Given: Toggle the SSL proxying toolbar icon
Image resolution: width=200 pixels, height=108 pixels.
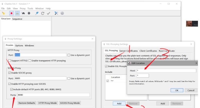Looking at the screenshot, I should 17,13.
